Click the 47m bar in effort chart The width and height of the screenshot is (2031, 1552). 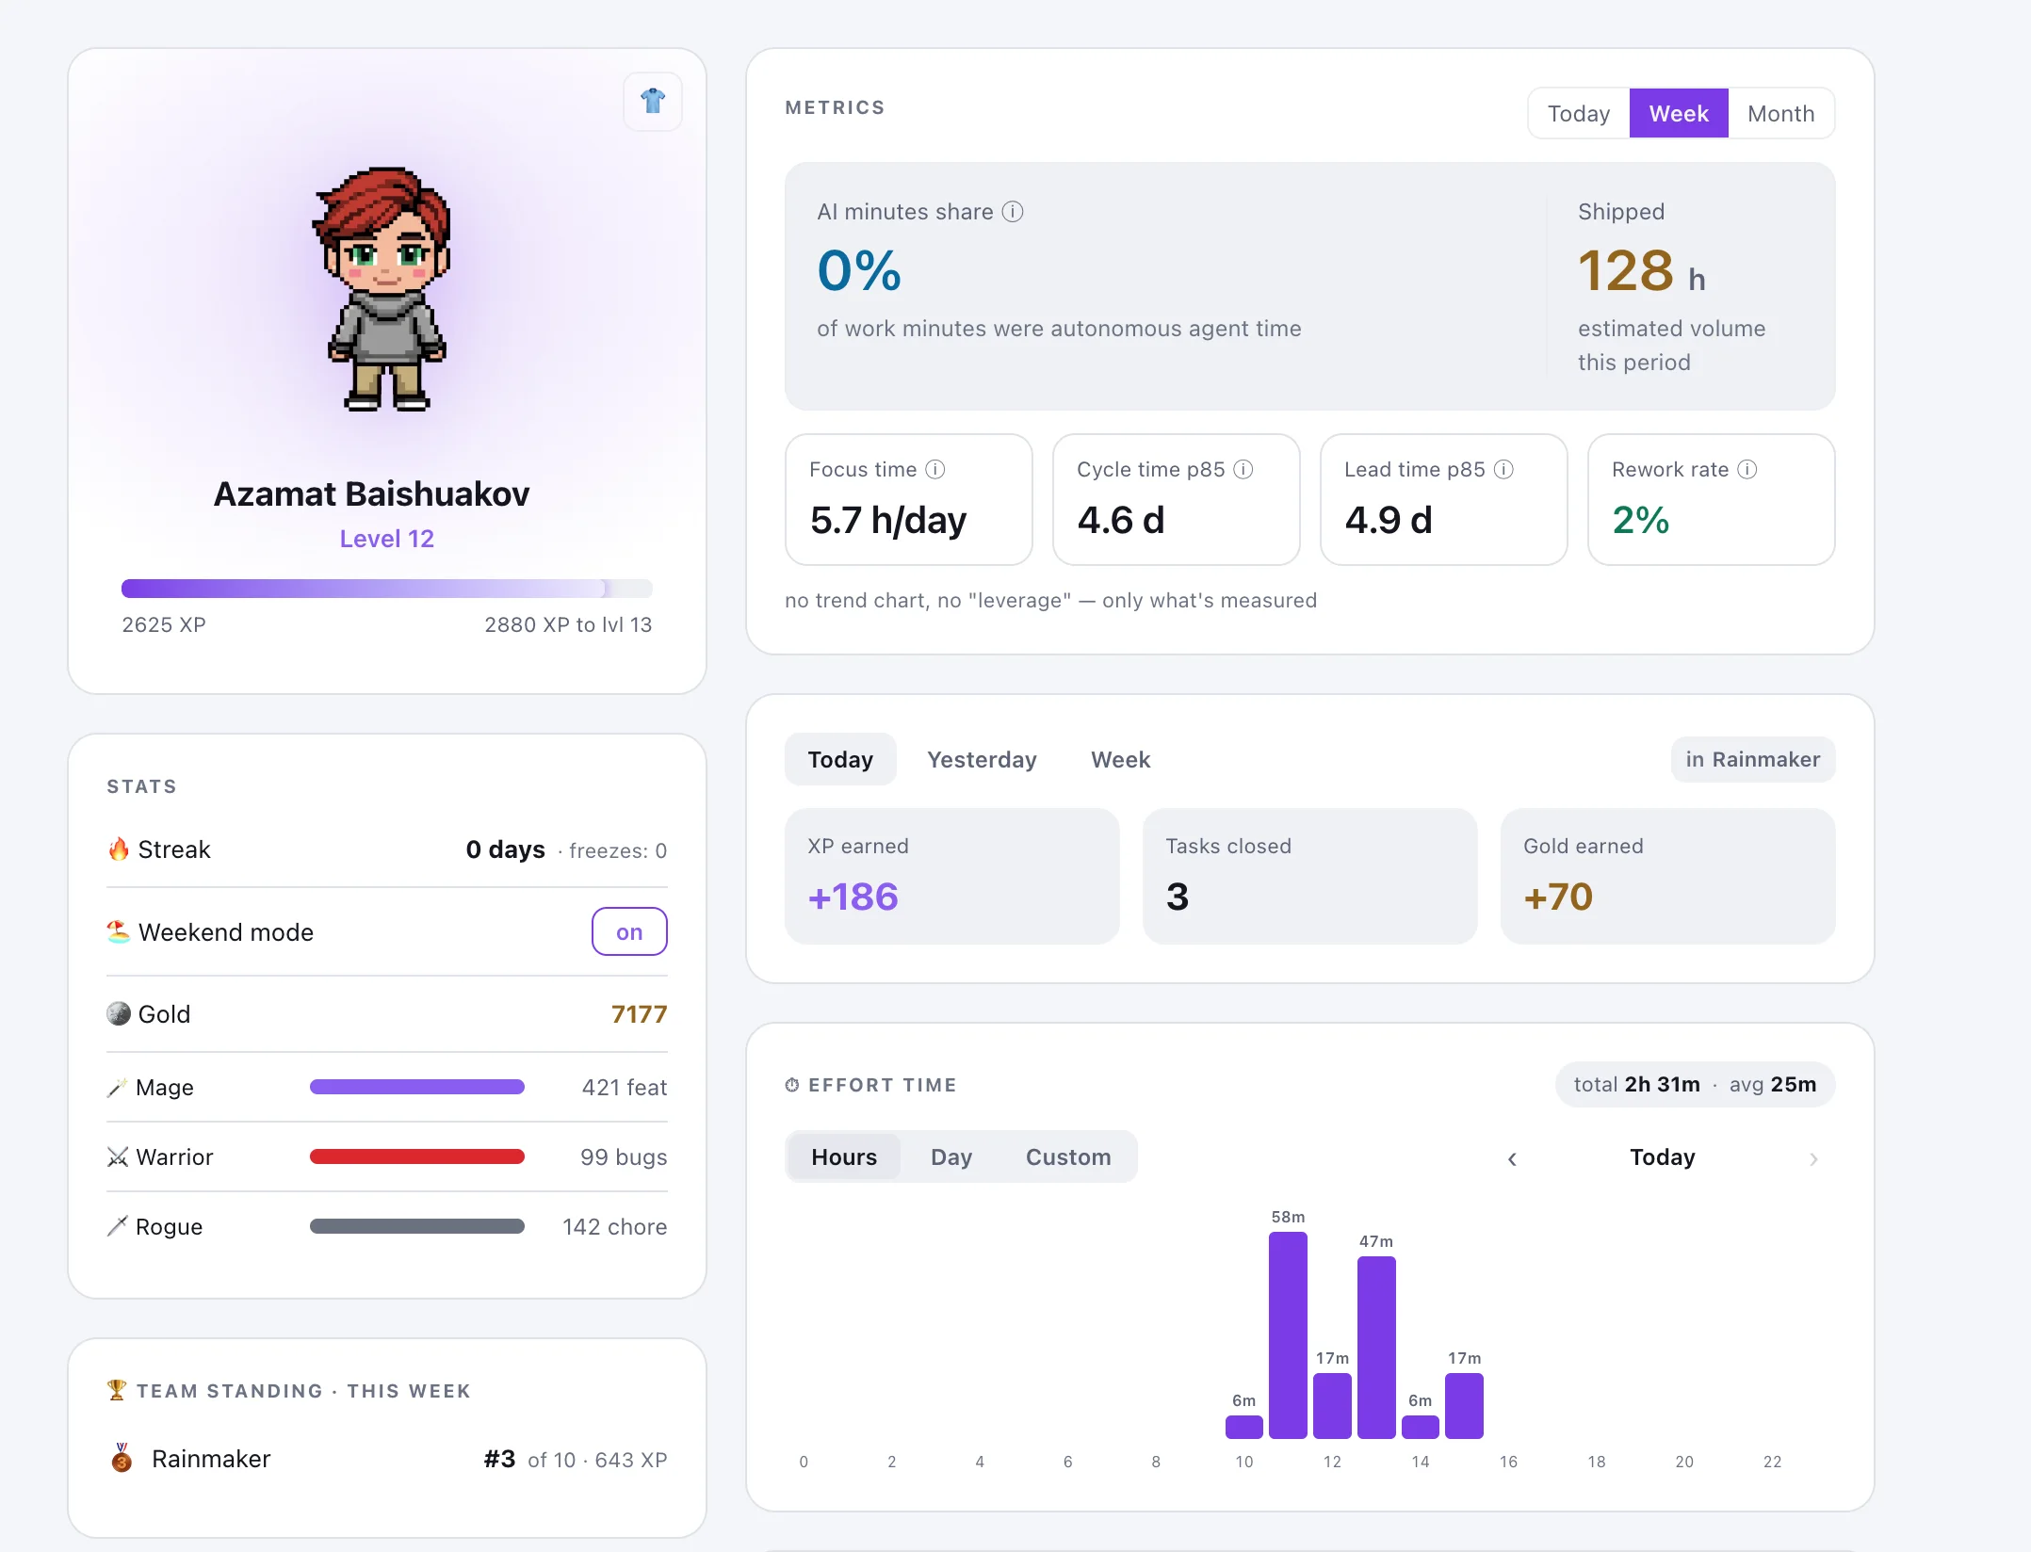(1376, 1348)
